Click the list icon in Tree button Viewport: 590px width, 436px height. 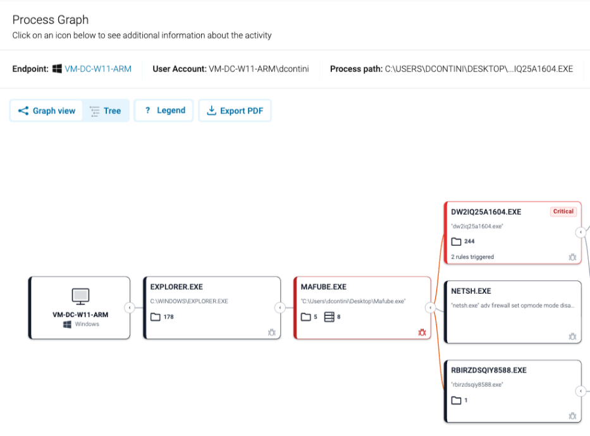pos(94,111)
